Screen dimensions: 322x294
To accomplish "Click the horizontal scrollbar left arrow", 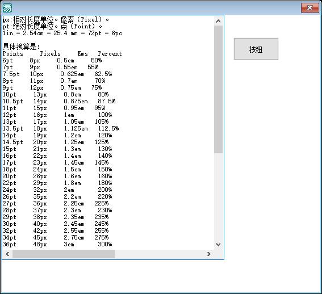I will point(7,254).
